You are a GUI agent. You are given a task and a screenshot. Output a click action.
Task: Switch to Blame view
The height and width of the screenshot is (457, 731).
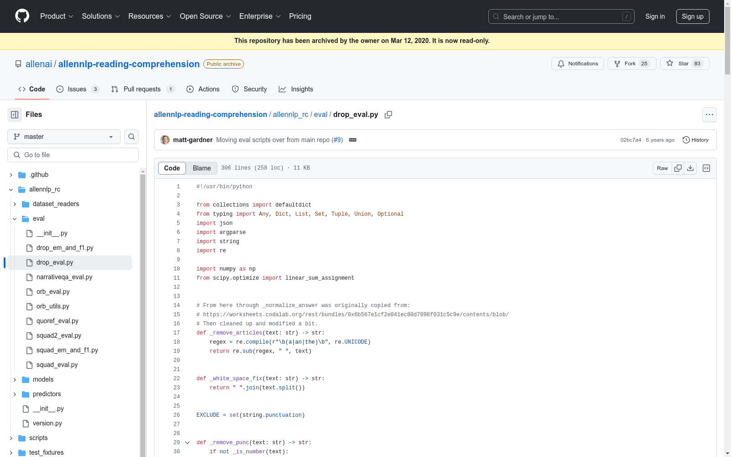[202, 168]
